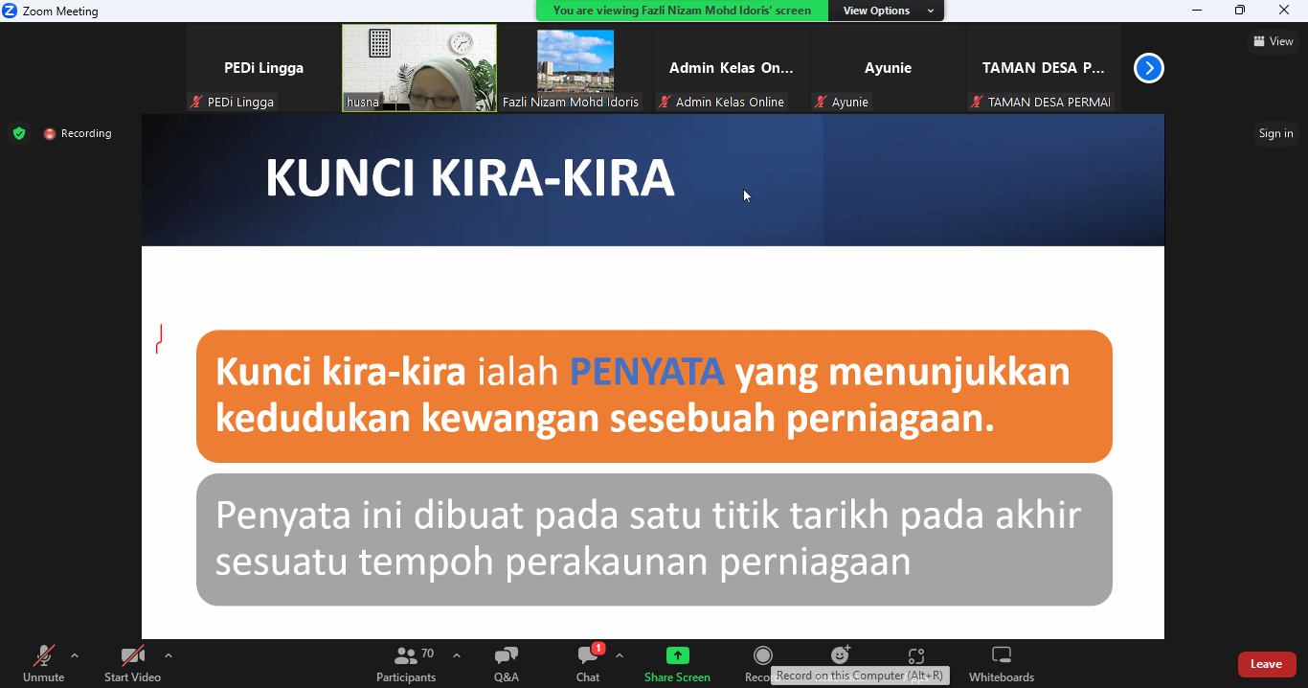
Task: Select husna's video thumbnail
Action: [419, 68]
